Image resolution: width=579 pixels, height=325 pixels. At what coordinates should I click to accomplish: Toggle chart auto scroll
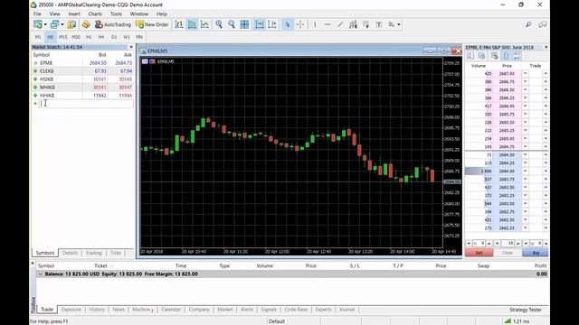coord(260,24)
